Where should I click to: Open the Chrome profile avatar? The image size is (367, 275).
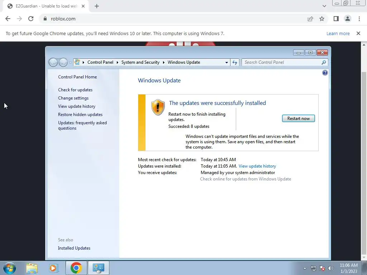pos(348,19)
